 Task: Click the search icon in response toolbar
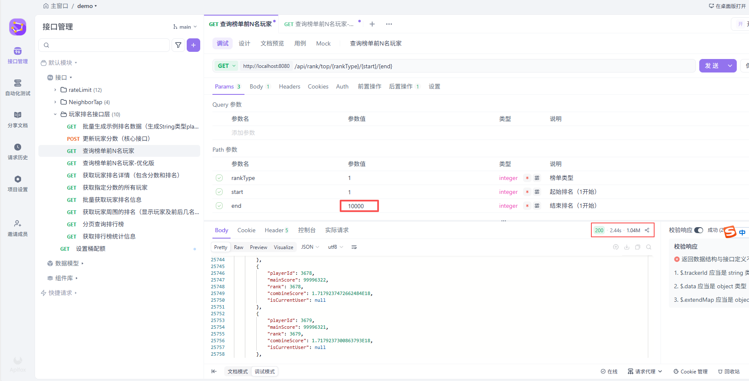tap(649, 247)
